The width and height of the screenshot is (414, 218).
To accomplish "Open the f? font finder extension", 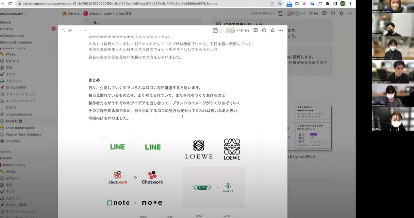I will (320, 4).
